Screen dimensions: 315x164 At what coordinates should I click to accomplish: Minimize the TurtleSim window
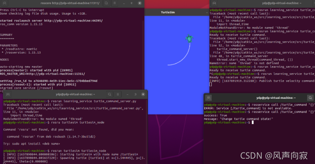pyautogui.click(x=207, y=12)
